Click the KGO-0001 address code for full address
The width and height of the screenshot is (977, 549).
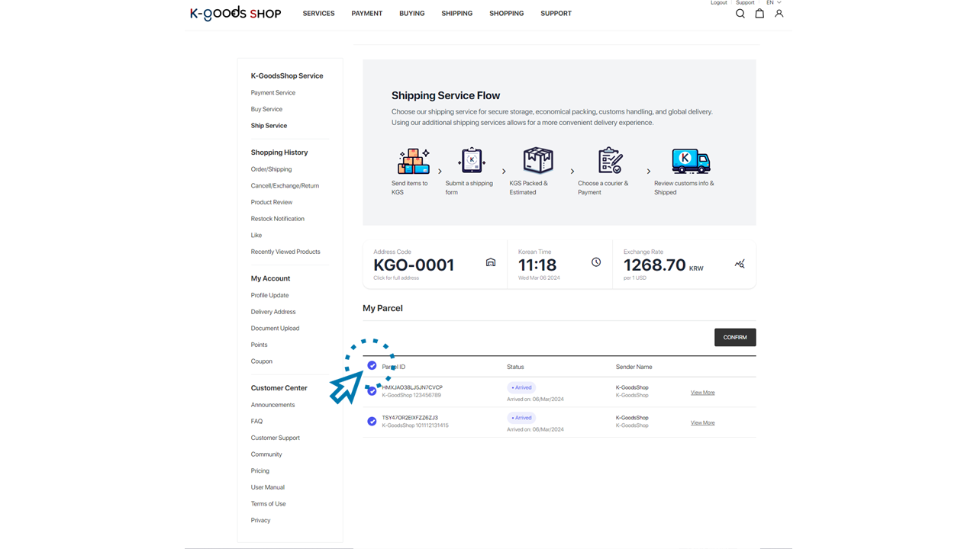[414, 265]
